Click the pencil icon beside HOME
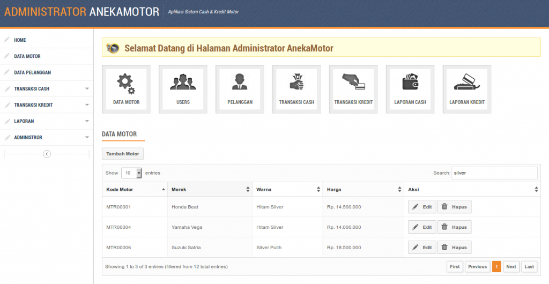The image size is (549, 284). [6, 40]
